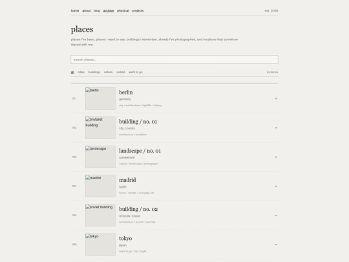349x262 pixels.
Task: Open the 'landscape / no. 01' title
Action: coord(140,151)
